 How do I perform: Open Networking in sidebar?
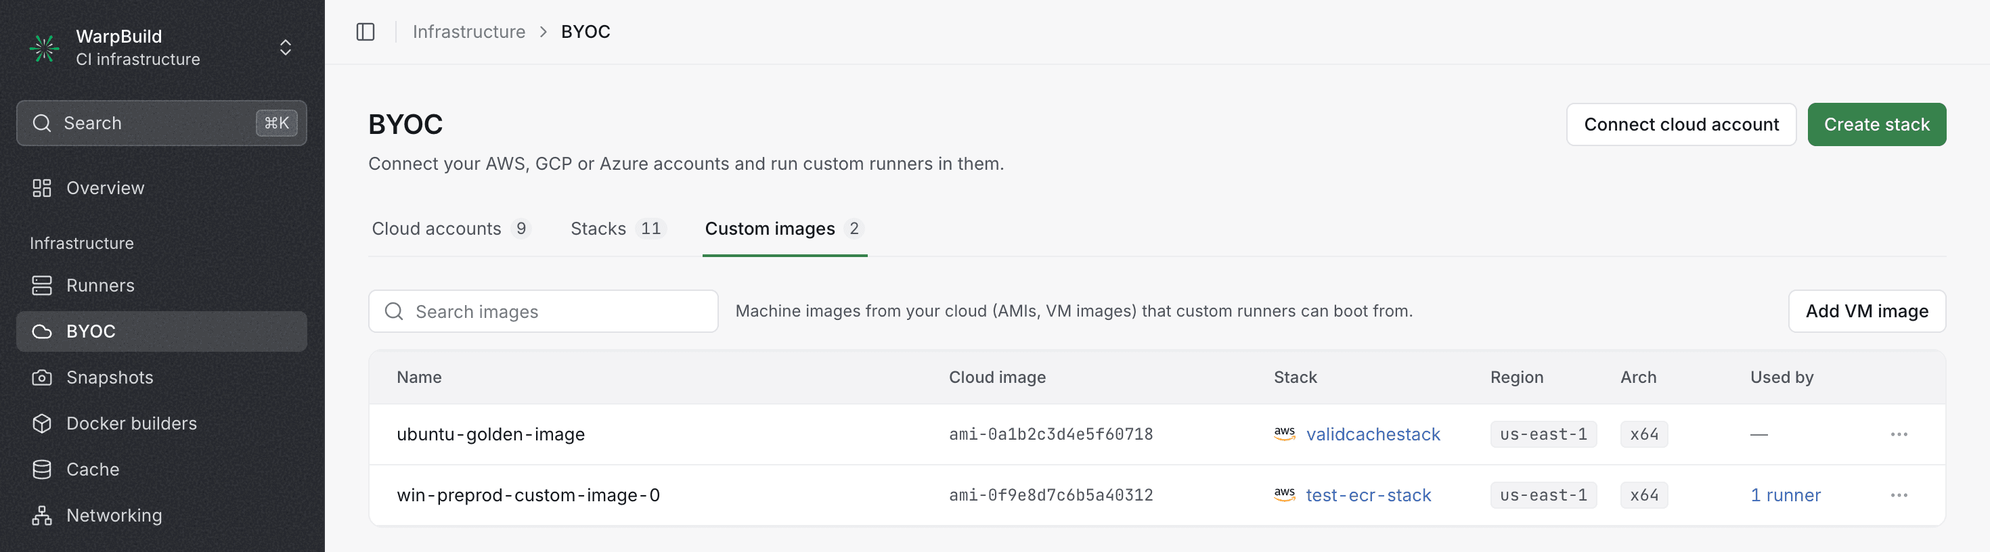click(162, 515)
